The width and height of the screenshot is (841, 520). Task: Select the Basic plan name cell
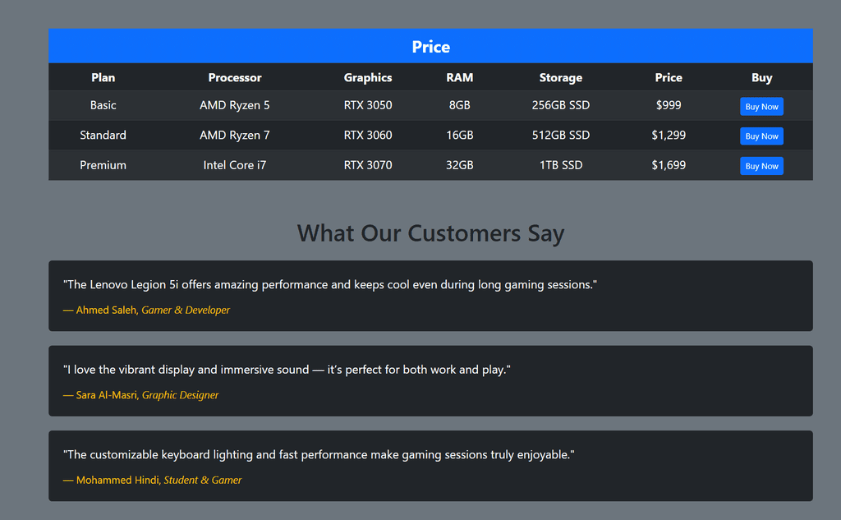(103, 105)
